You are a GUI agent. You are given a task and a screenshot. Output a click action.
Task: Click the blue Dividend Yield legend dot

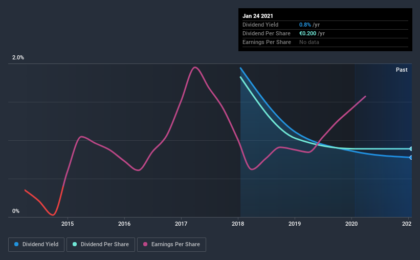coord(16,244)
